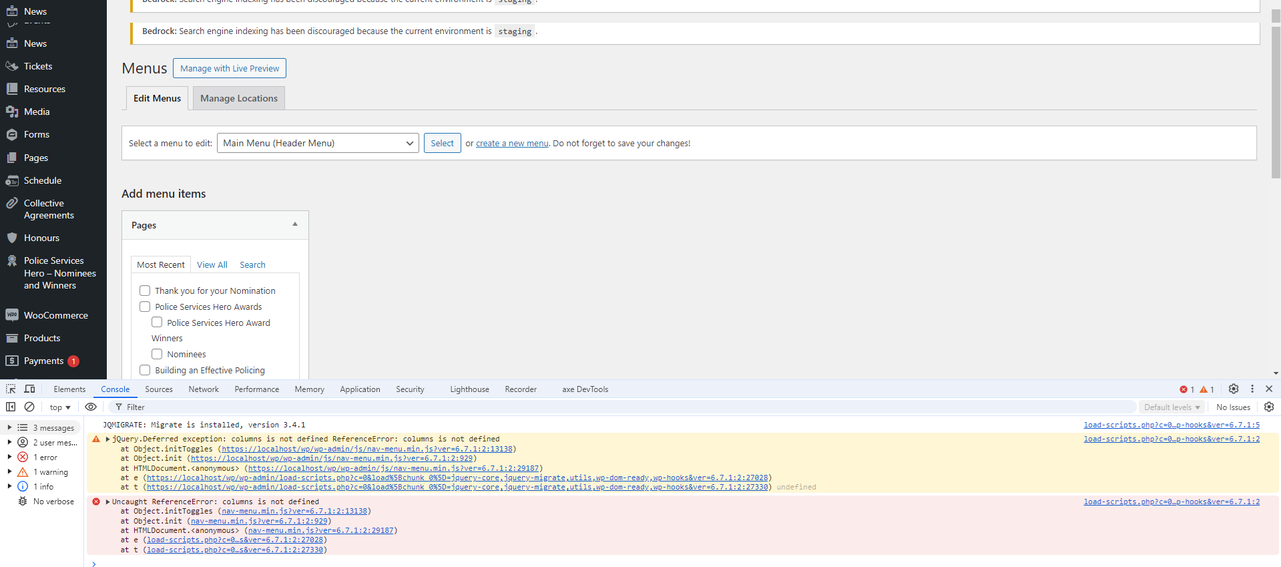Click the Products sidebar icon
This screenshot has width=1281, height=567.
tap(11, 338)
